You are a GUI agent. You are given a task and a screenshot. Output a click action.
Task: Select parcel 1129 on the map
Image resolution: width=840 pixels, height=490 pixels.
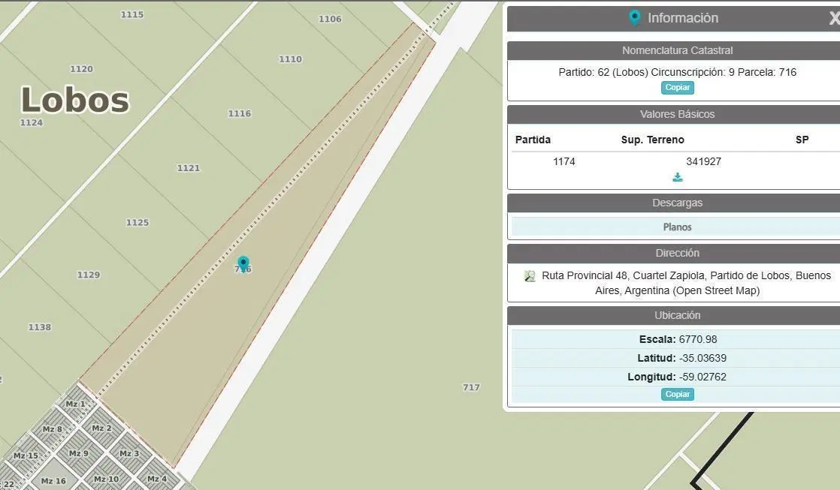click(89, 275)
